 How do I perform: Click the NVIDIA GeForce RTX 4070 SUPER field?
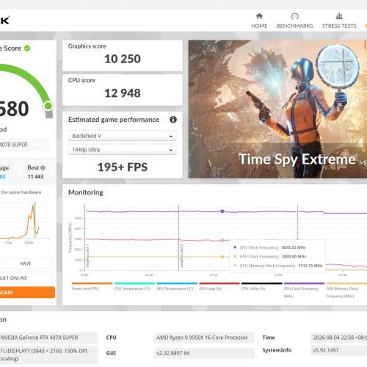click(x=48, y=338)
